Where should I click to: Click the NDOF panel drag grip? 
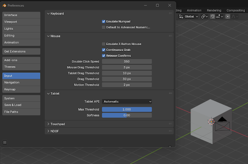(170, 131)
